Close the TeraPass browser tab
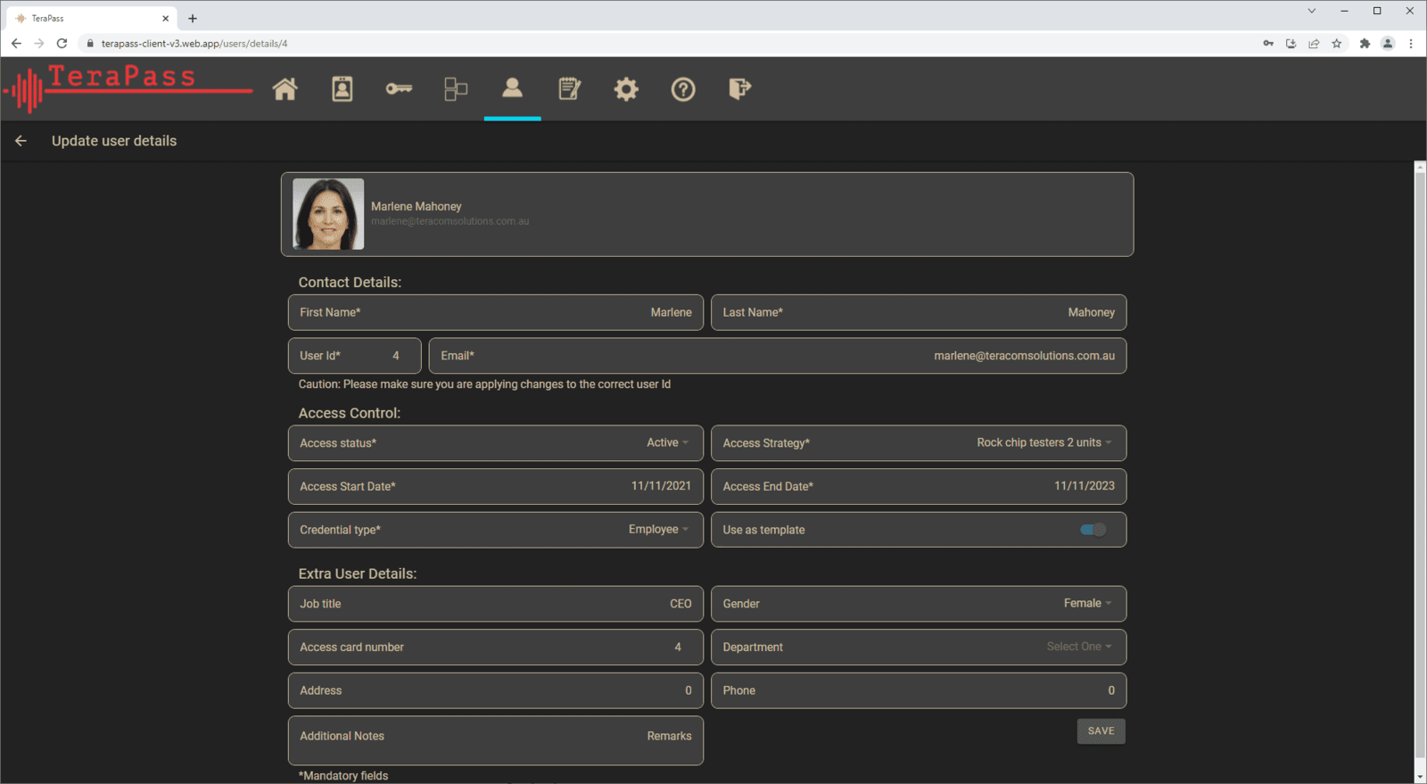Viewport: 1427px width, 784px height. point(165,18)
